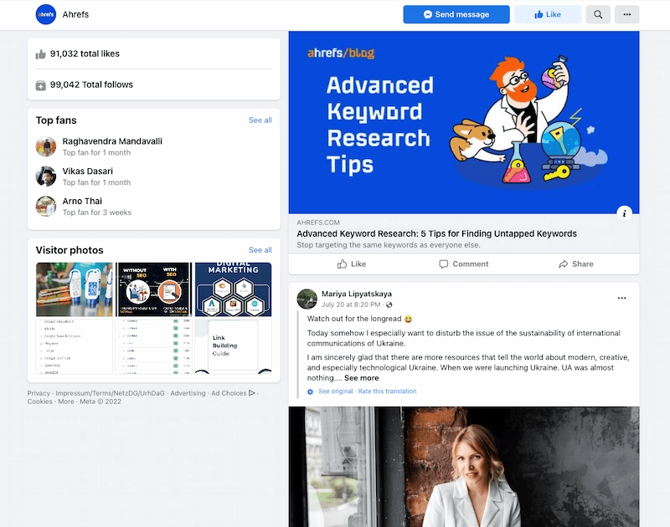Open Mariya's post three-dot options menu
This screenshot has height=527, width=670.
pos(621,299)
